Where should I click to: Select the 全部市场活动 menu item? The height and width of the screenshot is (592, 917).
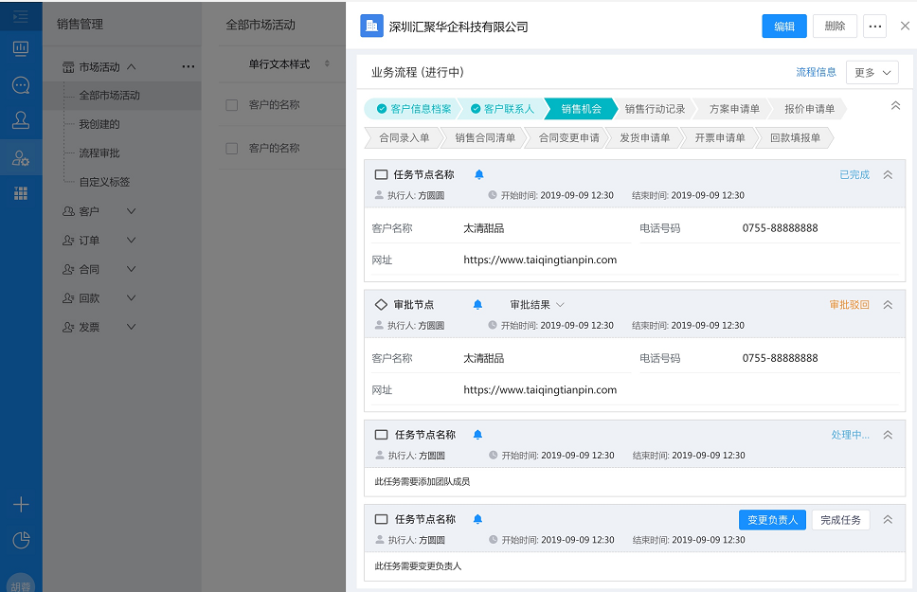[x=109, y=96]
